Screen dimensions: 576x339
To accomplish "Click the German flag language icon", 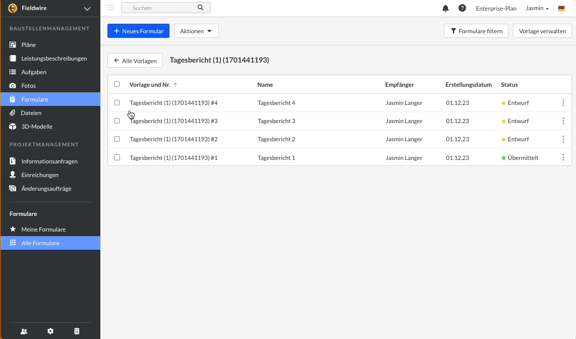I will click(x=561, y=9).
